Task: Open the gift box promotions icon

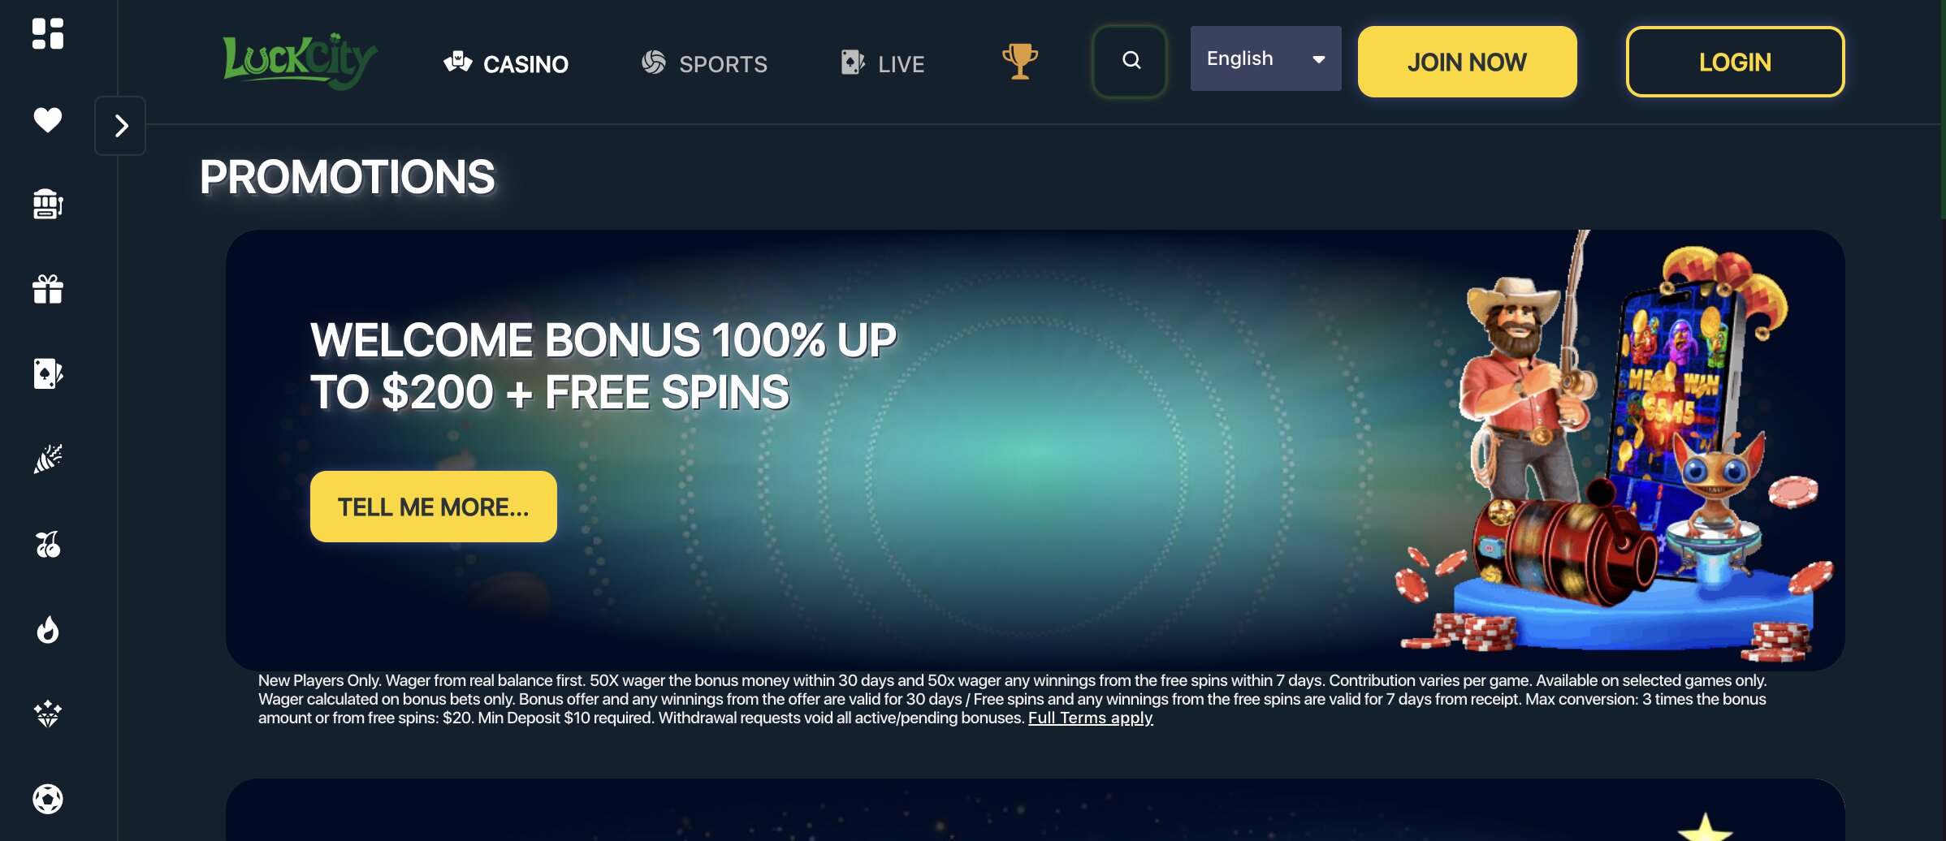Action: [48, 289]
